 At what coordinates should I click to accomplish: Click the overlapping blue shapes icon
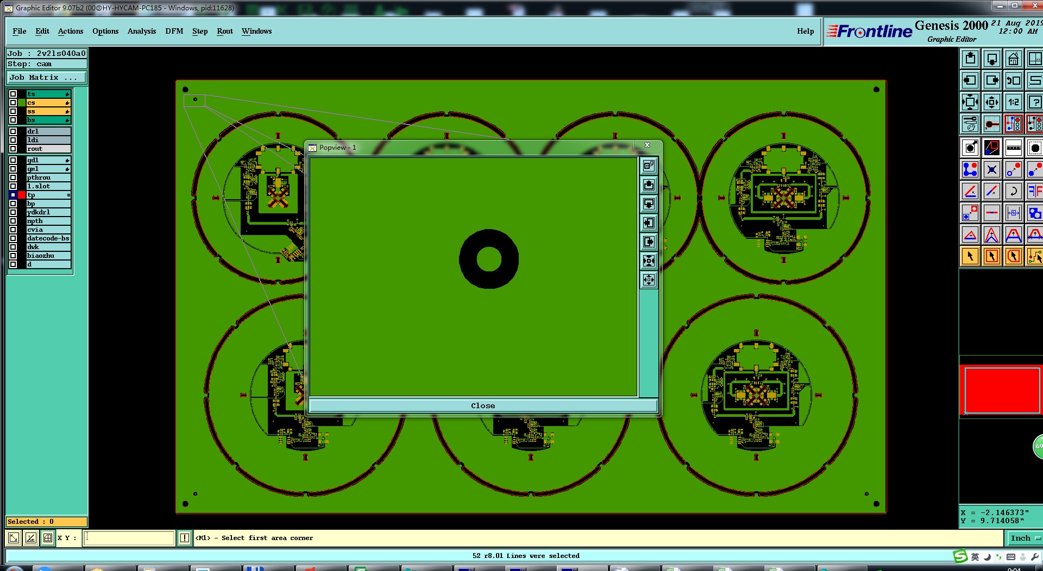(1035, 213)
